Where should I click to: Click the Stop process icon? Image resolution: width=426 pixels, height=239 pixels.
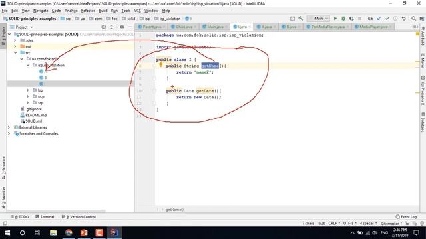359,19
